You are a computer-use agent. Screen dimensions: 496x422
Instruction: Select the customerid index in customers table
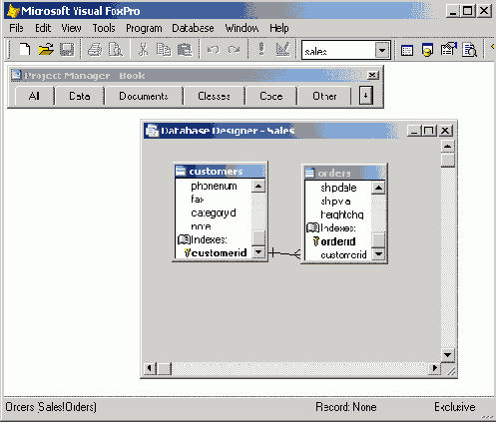219,253
